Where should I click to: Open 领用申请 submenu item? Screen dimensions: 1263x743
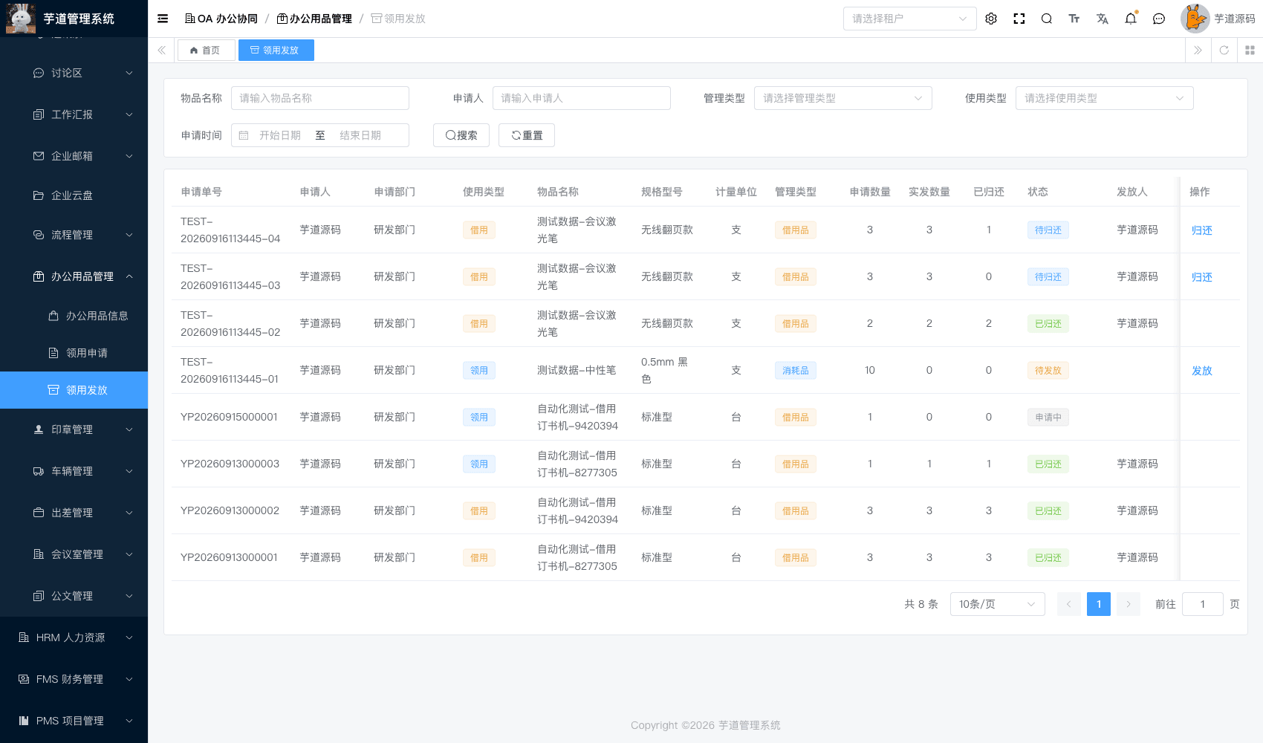[74, 353]
